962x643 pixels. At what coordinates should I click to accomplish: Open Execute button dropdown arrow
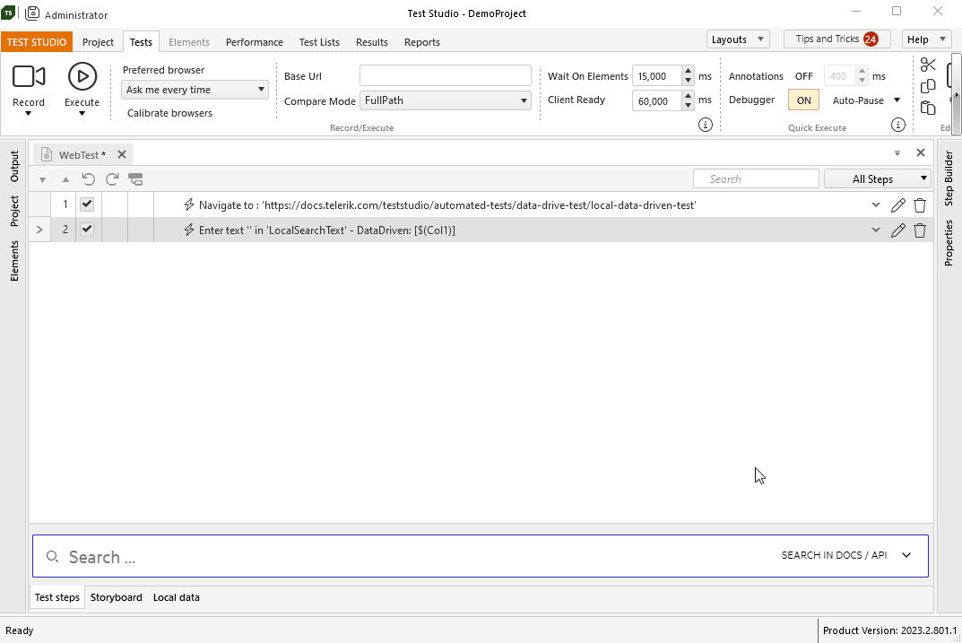[x=82, y=114]
